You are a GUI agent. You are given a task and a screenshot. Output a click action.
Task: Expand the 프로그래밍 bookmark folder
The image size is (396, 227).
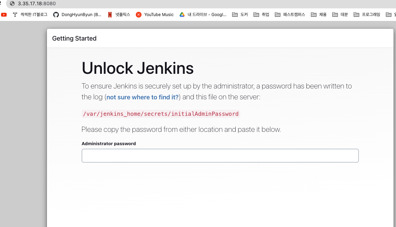point(367,15)
